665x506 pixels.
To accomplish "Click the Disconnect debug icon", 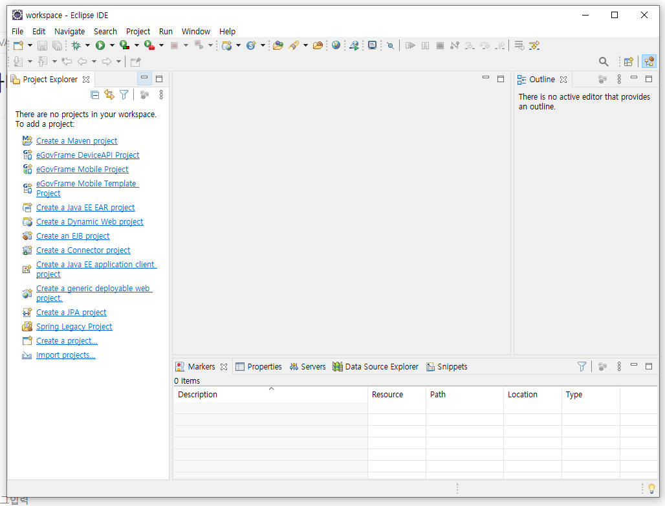I will (455, 45).
